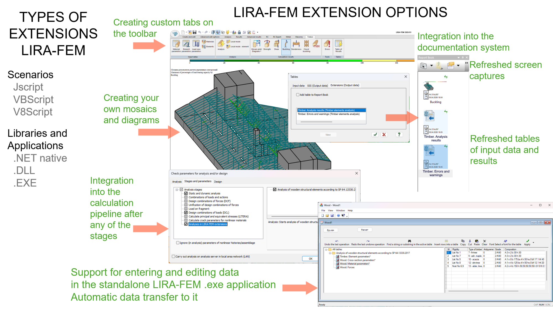Switch to the Timber ribbon tab

pos(310,37)
